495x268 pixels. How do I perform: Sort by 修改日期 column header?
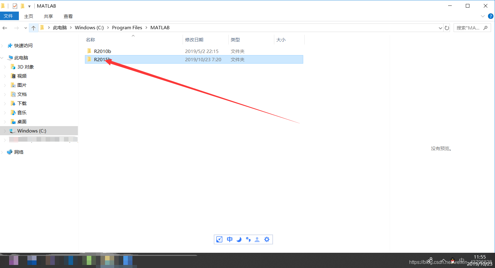coord(194,40)
